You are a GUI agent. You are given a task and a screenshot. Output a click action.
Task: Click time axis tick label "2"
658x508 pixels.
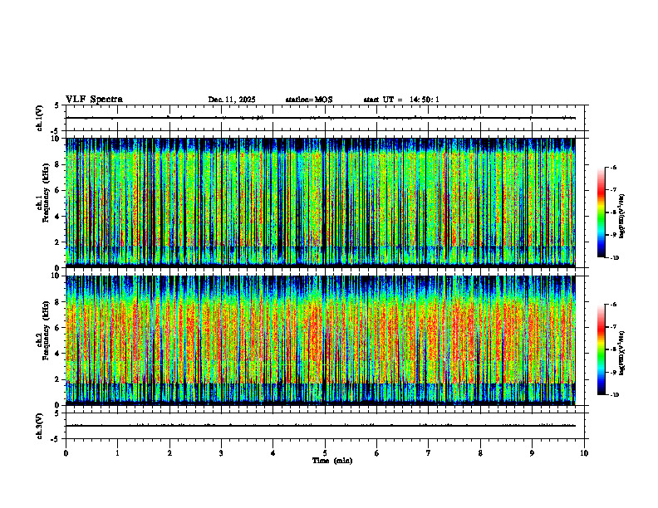(169, 453)
